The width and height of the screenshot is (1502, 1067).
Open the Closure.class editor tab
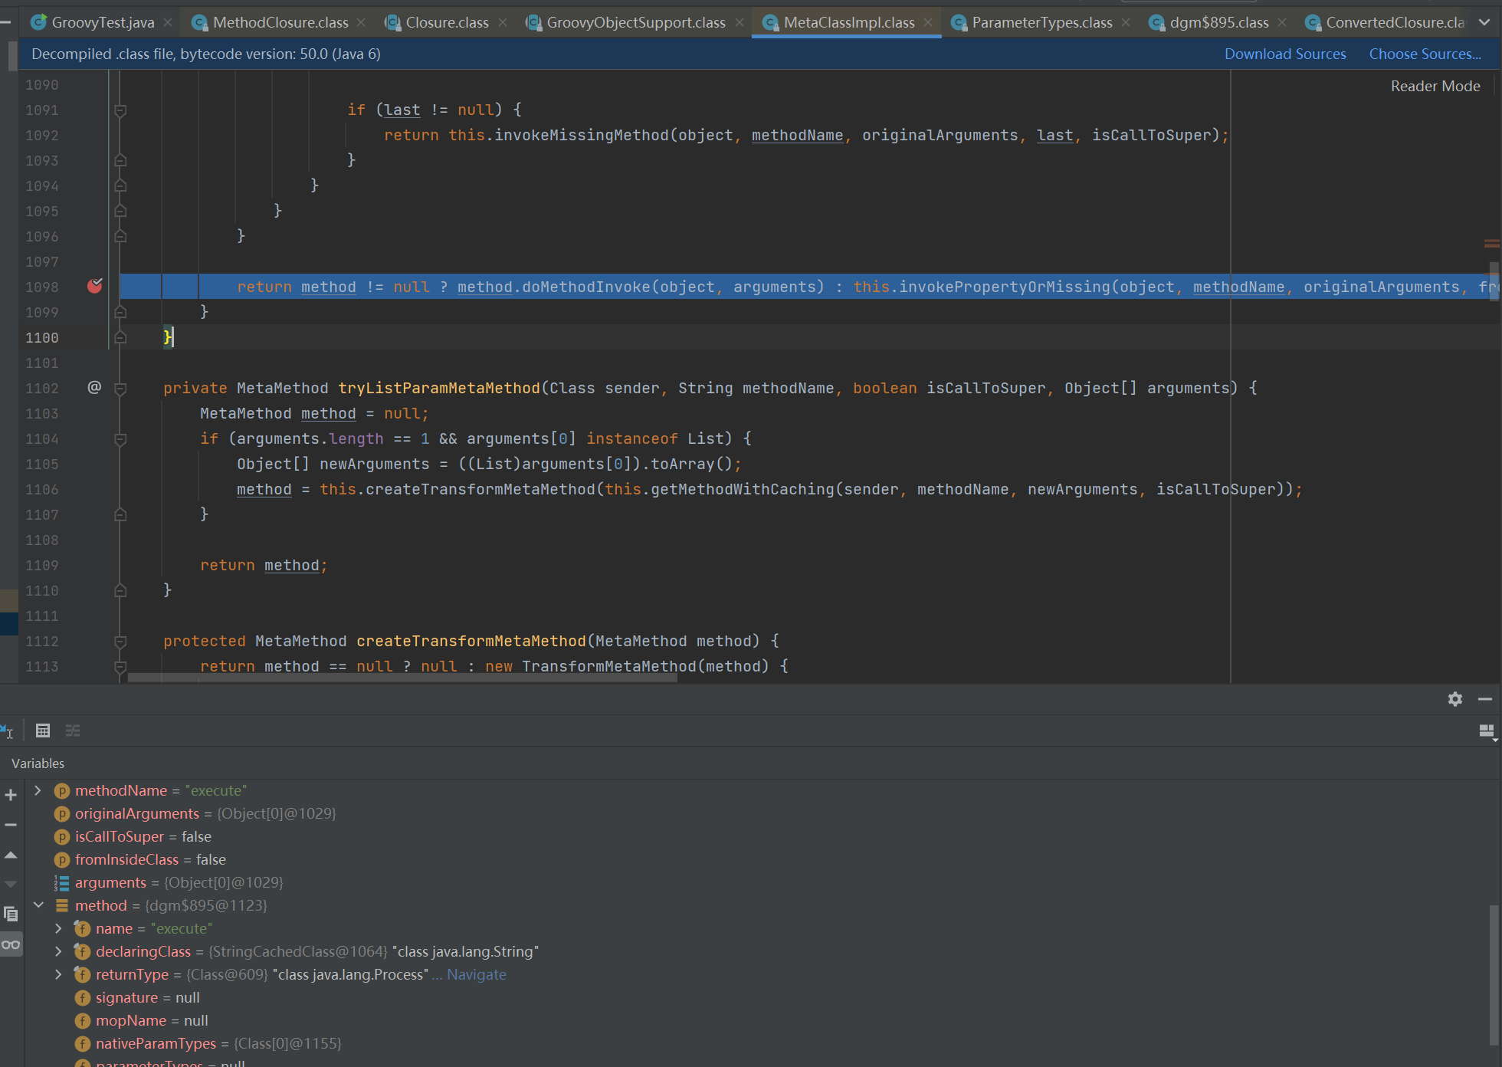tap(446, 22)
